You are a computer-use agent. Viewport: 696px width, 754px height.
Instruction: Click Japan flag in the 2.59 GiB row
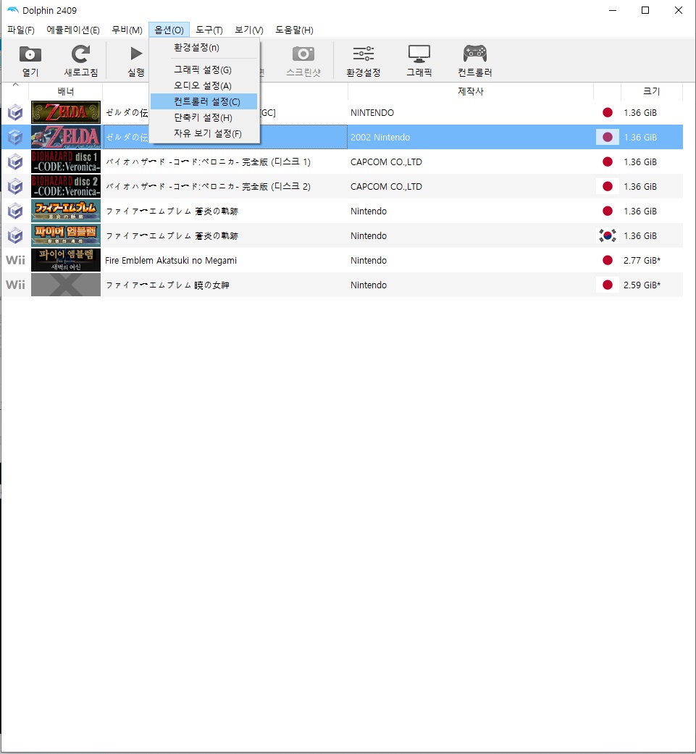[x=608, y=285]
